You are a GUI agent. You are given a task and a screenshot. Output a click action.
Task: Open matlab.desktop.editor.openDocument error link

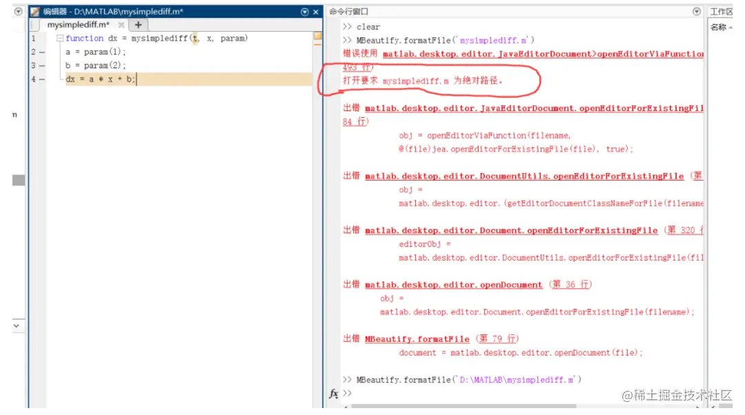[x=453, y=285]
